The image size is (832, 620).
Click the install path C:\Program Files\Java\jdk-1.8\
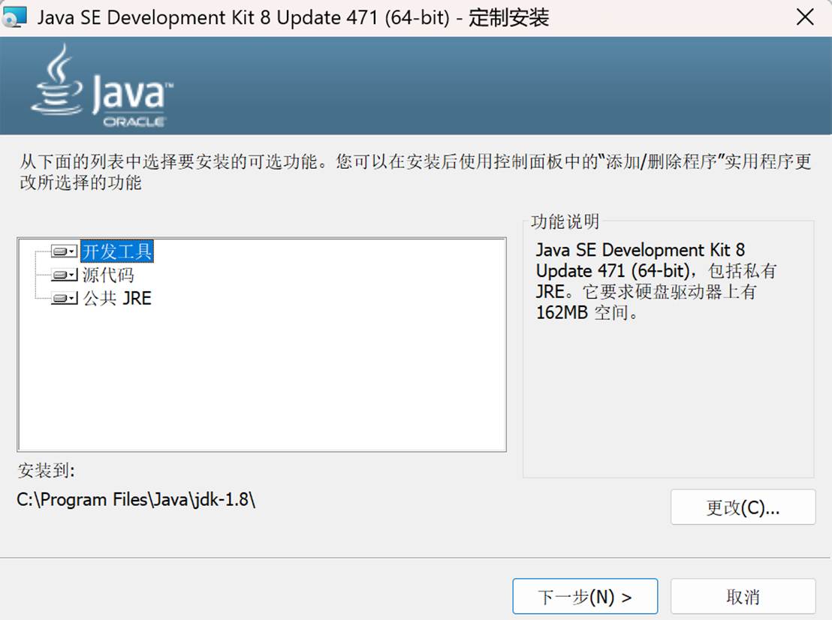136,500
